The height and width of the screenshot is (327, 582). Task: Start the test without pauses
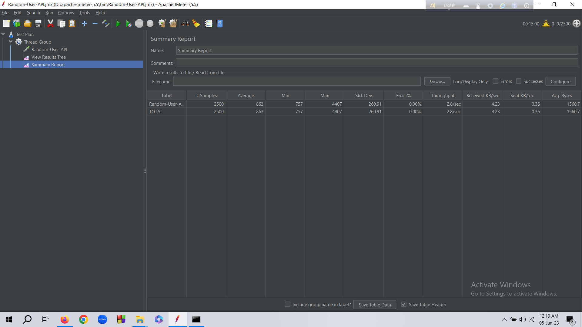coord(128,23)
